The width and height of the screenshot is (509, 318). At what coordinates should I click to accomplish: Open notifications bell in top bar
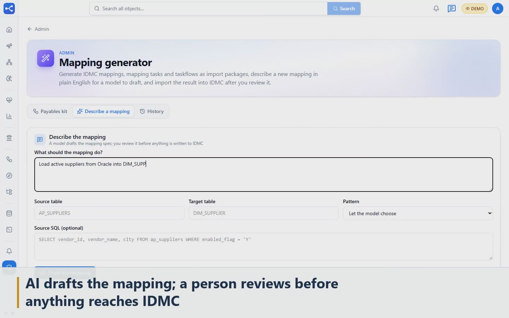point(436,8)
